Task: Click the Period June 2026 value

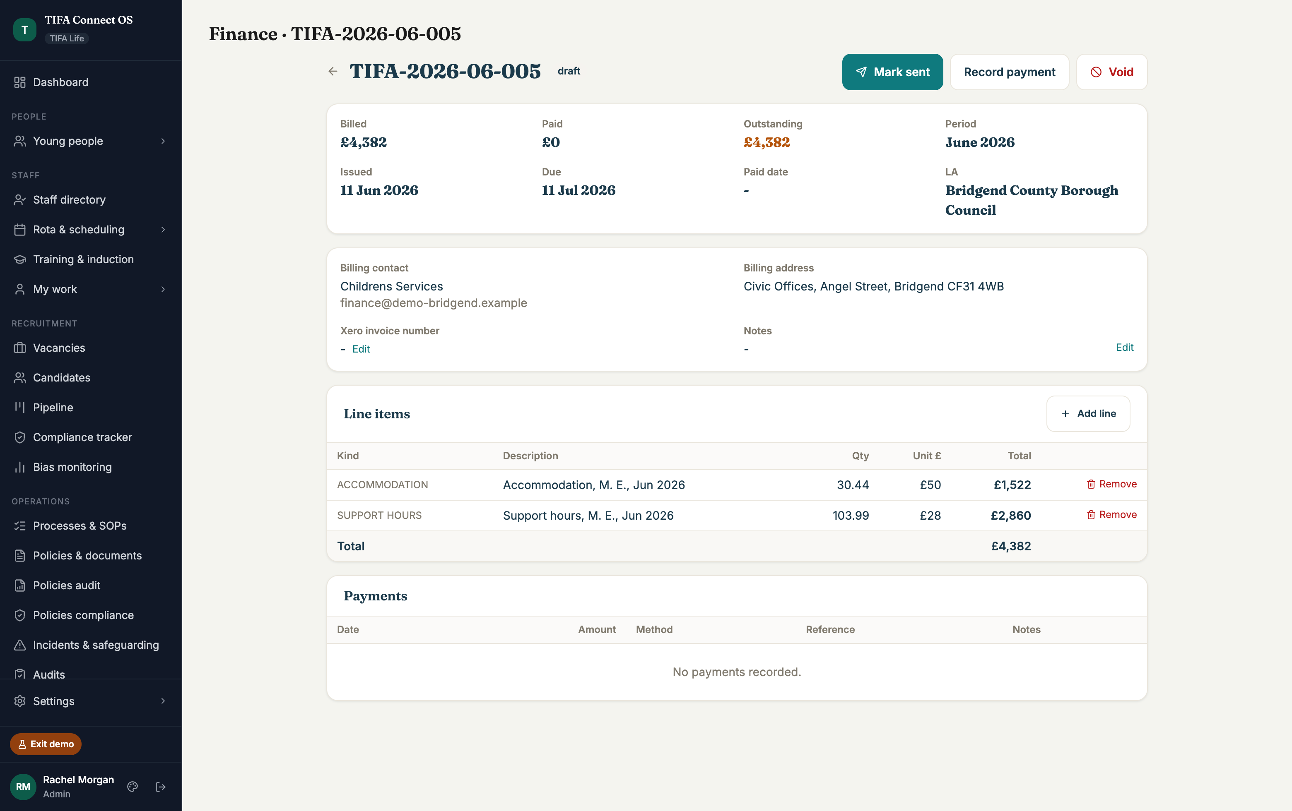Action: point(980,142)
